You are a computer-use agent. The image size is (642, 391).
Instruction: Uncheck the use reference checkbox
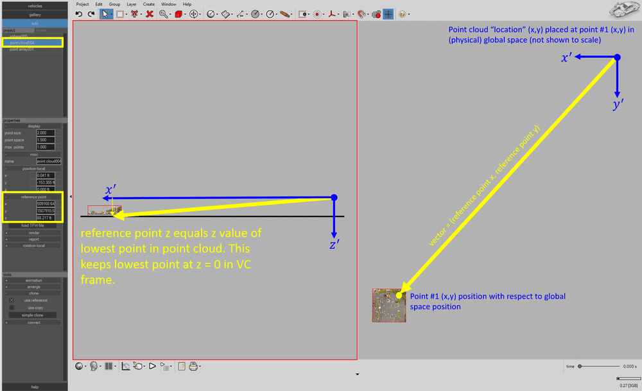(x=11, y=300)
